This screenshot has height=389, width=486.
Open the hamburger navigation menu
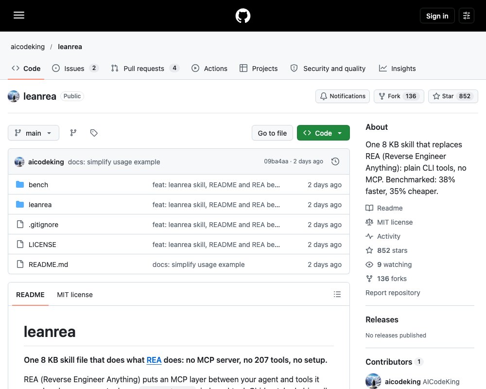click(19, 15)
